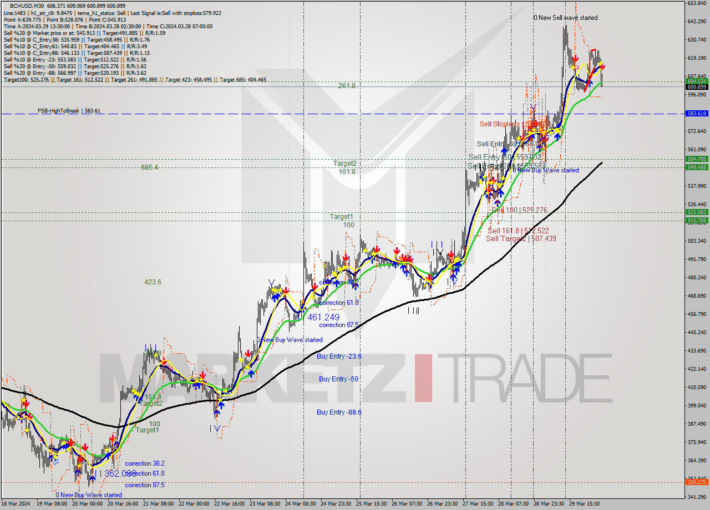Select the 583.610 black price tag on axis

[x=697, y=113]
